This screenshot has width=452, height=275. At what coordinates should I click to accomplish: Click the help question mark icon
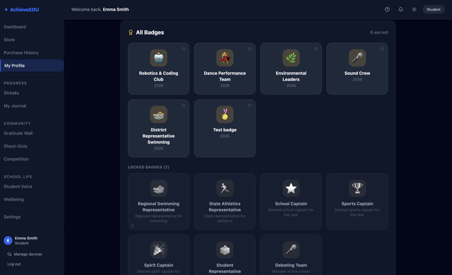click(x=387, y=9)
